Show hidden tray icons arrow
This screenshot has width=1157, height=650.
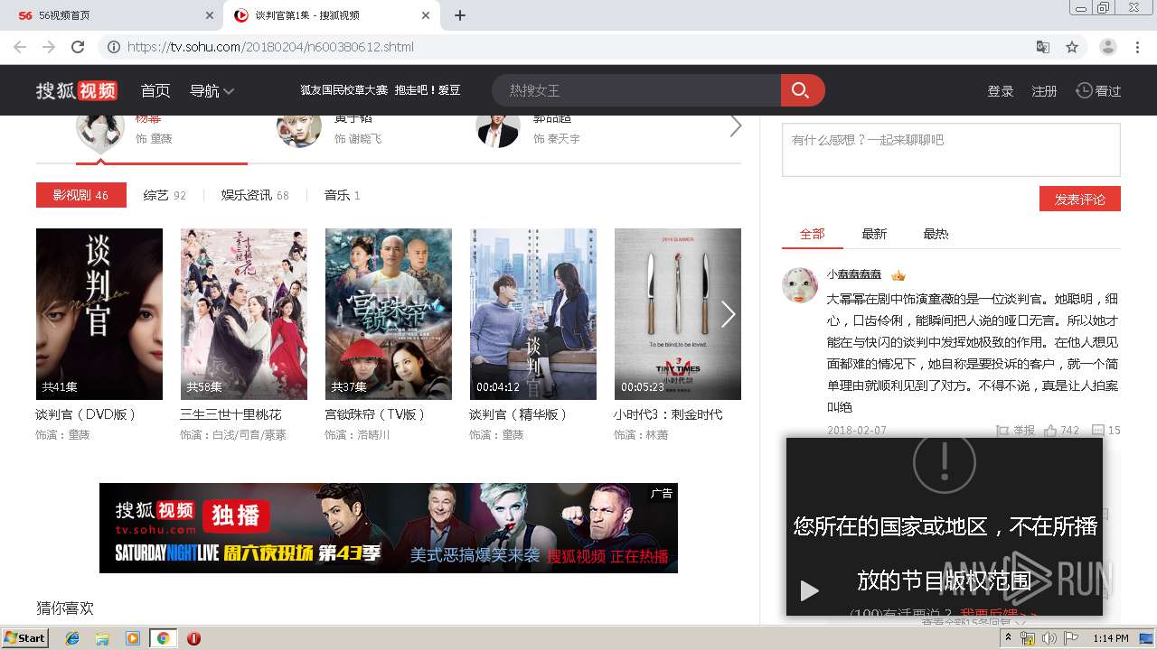tap(1009, 638)
